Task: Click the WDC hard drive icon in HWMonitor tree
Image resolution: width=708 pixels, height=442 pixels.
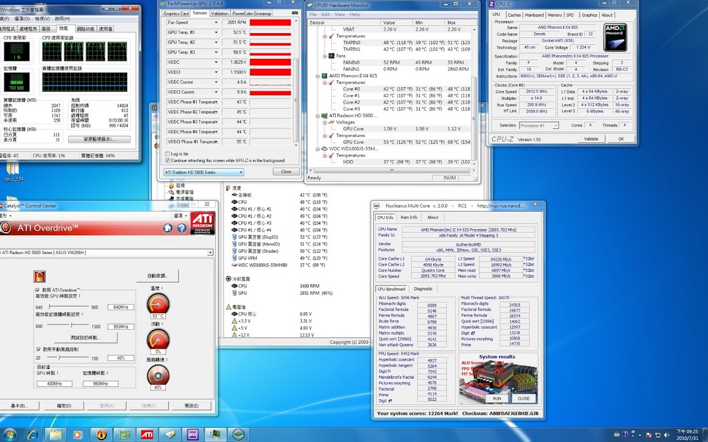Action: pos(324,149)
